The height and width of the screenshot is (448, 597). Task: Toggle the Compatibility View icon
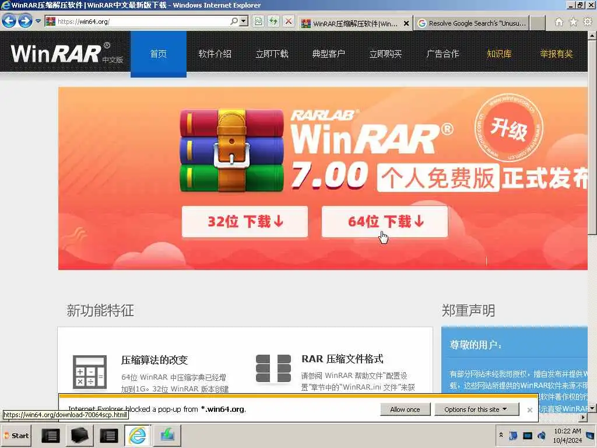point(258,22)
